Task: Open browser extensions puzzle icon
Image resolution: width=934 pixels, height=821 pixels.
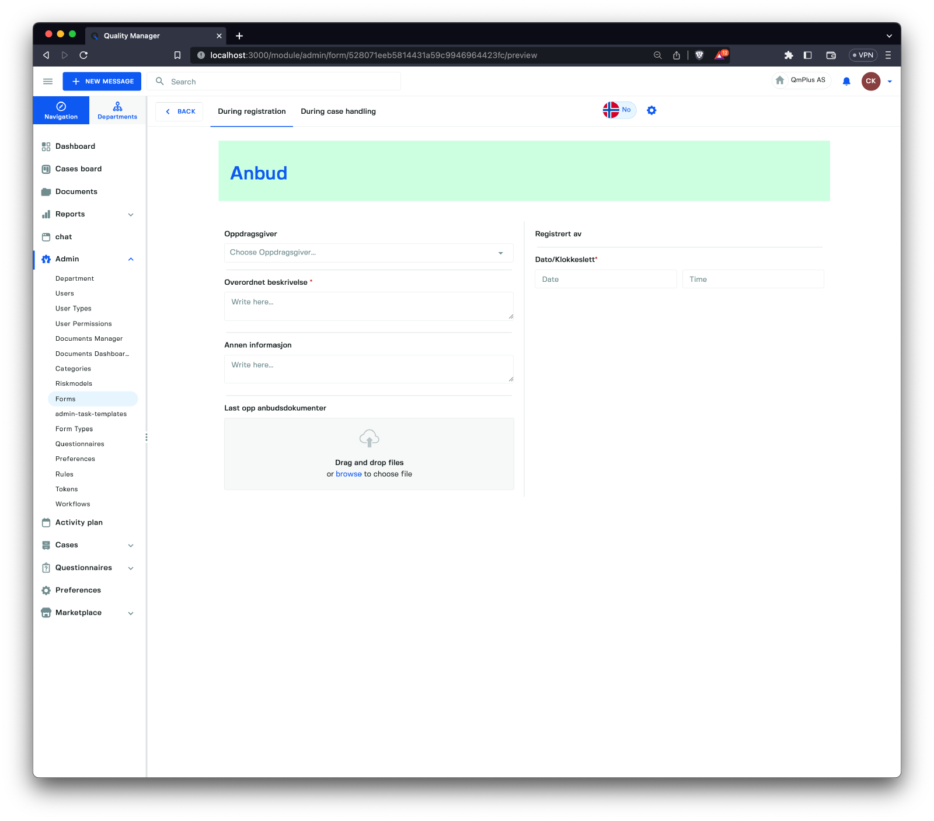Action: click(x=789, y=55)
